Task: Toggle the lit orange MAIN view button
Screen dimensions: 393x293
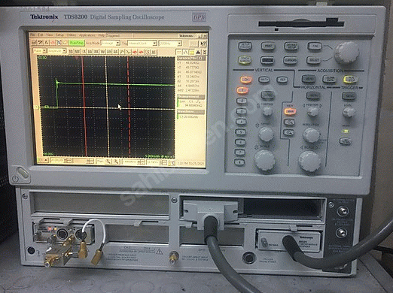Action: pos(290,111)
